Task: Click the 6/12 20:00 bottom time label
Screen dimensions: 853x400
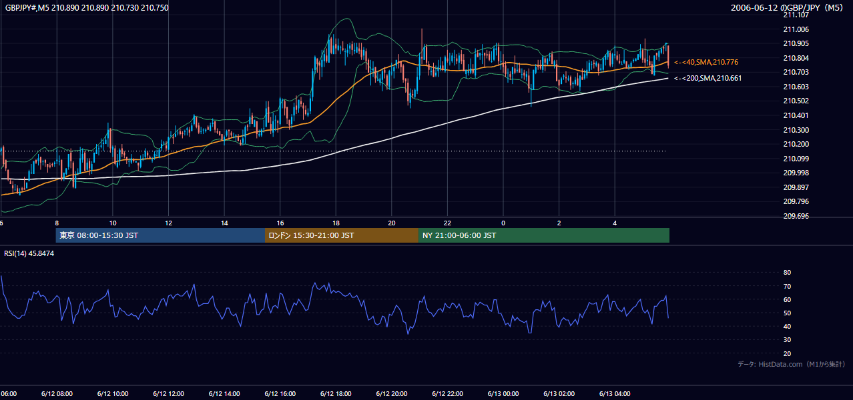Action: pos(392,393)
